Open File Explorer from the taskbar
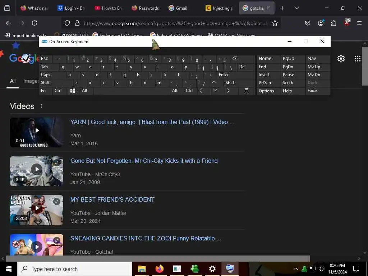Viewport: 368px width, 276px height. 142,269
